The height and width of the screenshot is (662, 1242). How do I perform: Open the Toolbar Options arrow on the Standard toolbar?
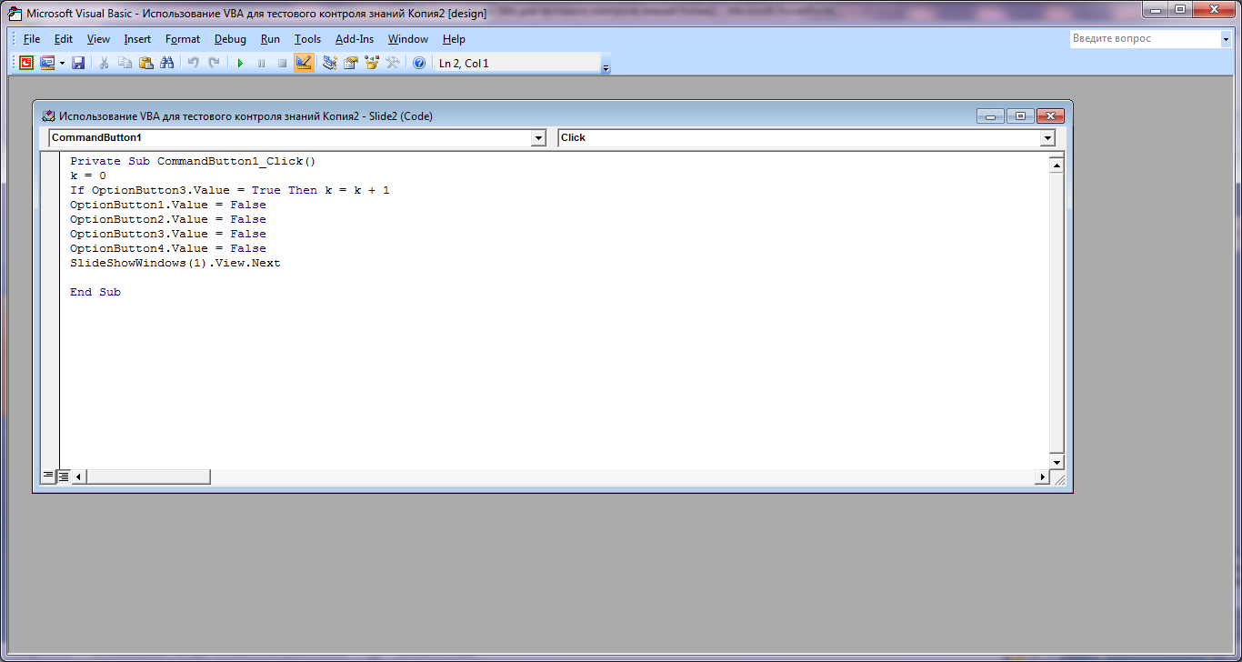[606, 64]
